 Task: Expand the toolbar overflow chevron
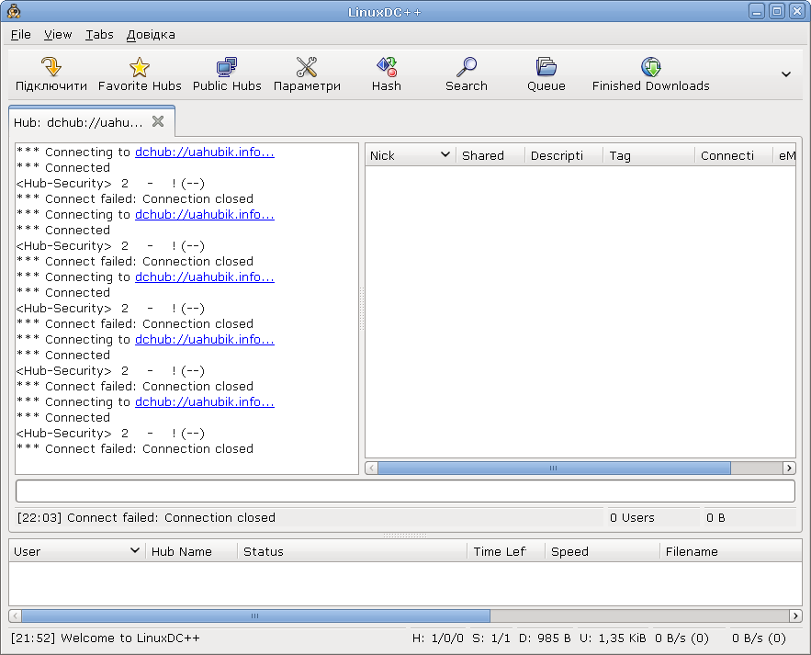point(786,74)
